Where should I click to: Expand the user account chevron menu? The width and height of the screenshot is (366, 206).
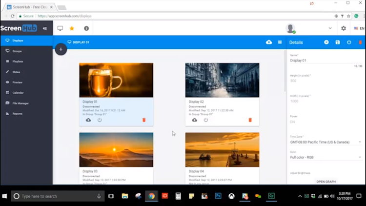point(330,28)
